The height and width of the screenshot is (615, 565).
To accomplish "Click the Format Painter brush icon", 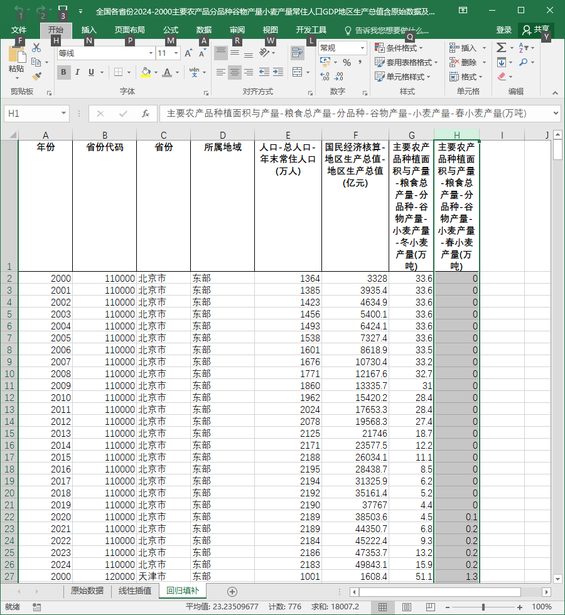I will coord(36,77).
